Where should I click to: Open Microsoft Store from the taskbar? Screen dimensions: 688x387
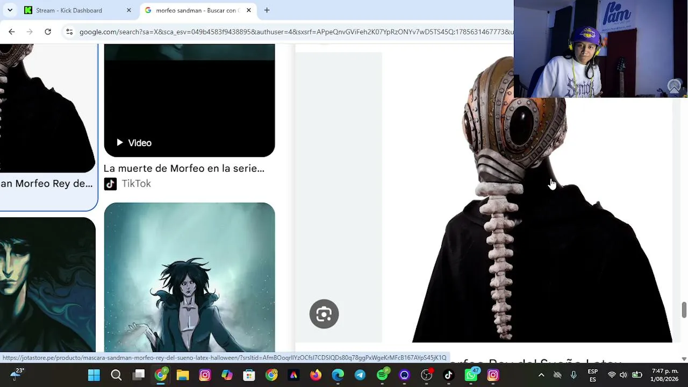tap(249, 375)
